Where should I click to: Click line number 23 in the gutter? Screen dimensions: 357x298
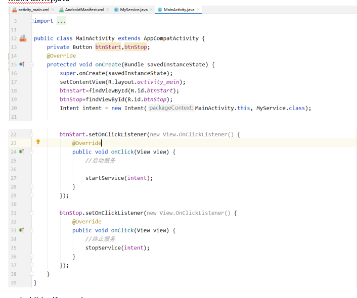(14, 143)
